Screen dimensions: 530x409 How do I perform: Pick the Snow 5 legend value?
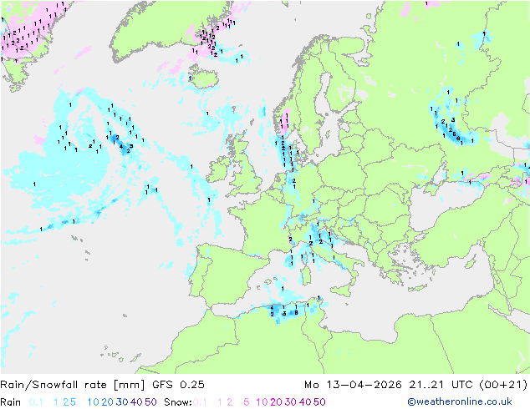(247, 402)
